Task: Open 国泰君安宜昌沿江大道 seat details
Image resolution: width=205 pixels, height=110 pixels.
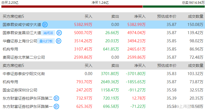Action: coord(22,33)
